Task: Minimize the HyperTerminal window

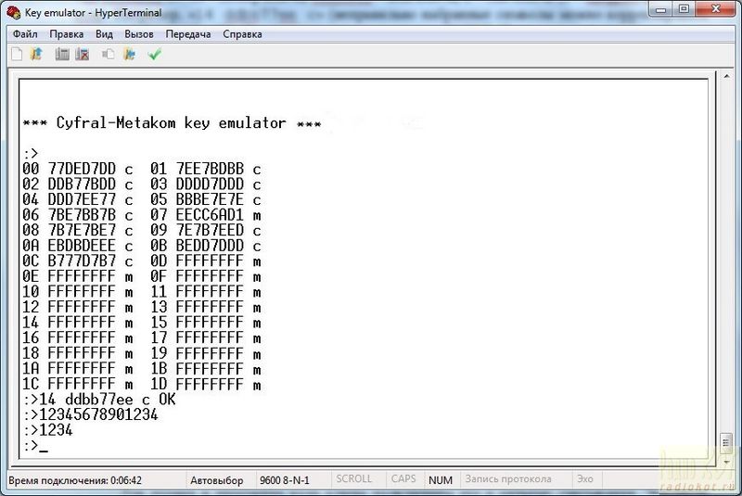Action: (661, 9)
